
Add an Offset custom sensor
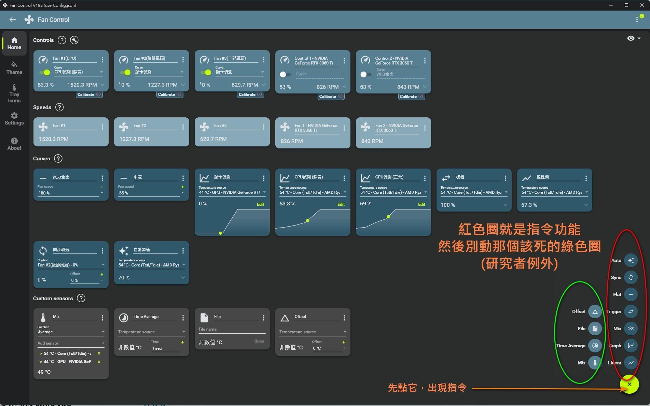point(595,311)
